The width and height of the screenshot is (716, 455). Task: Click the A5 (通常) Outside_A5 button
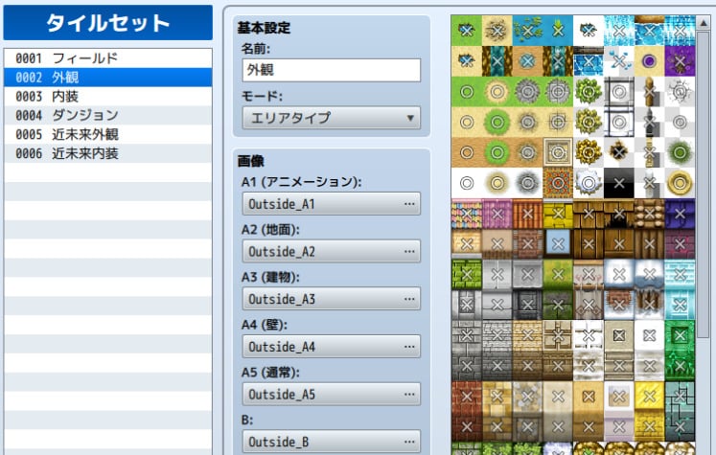tap(332, 394)
